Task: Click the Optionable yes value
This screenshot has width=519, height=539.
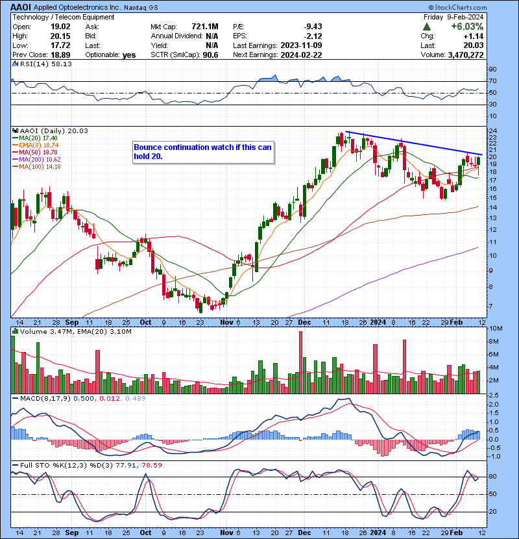Action: pyautogui.click(x=129, y=55)
